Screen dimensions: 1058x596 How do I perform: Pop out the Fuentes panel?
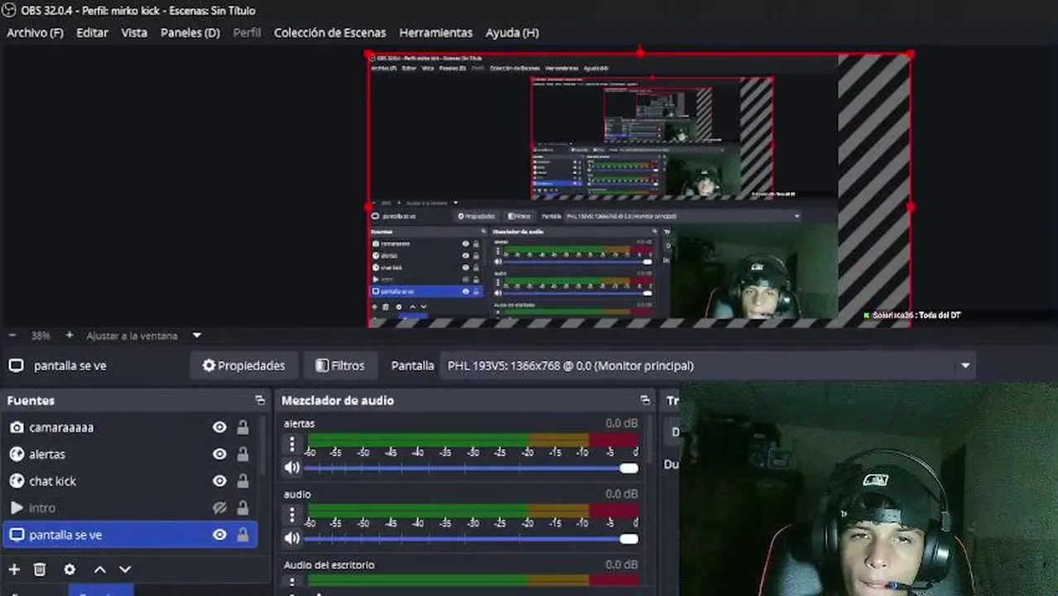pyautogui.click(x=260, y=400)
